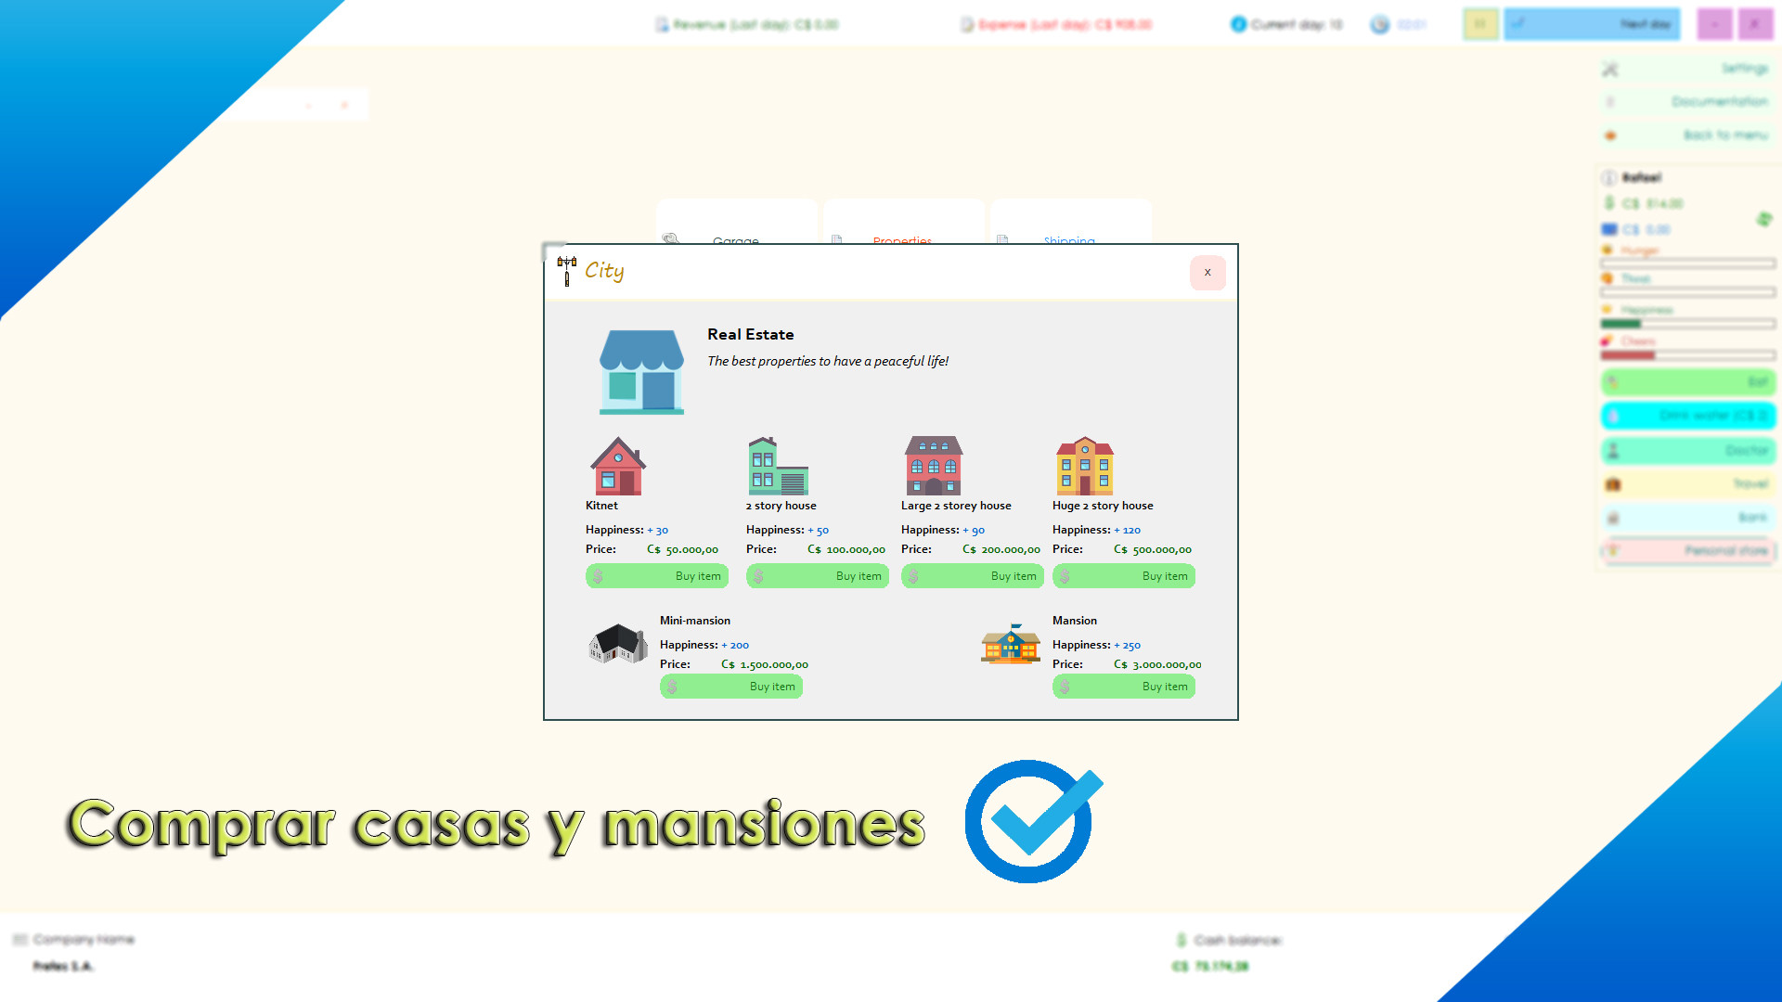The height and width of the screenshot is (1002, 1782).
Task: Click the Huge 2 story house icon
Action: pos(1084,466)
